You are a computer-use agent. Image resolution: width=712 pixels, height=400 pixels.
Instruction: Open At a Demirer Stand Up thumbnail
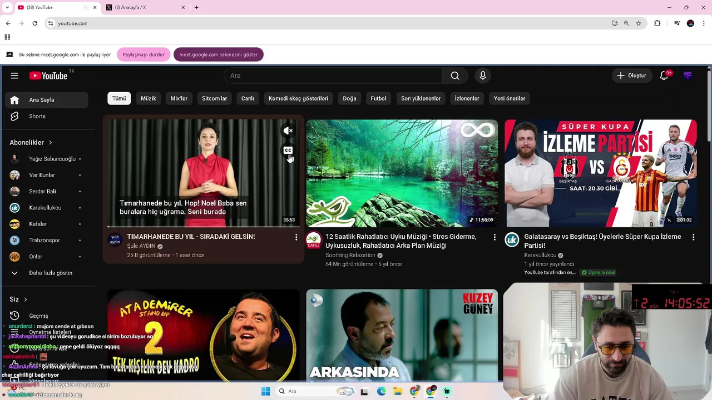tap(203, 336)
